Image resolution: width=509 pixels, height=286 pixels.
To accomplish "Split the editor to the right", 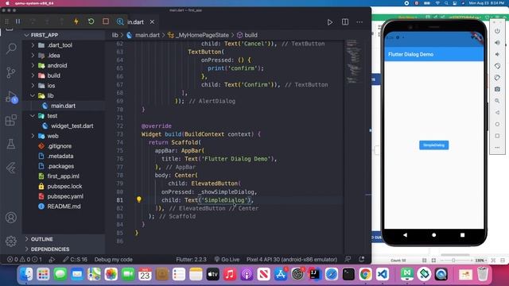I will 345,21.
